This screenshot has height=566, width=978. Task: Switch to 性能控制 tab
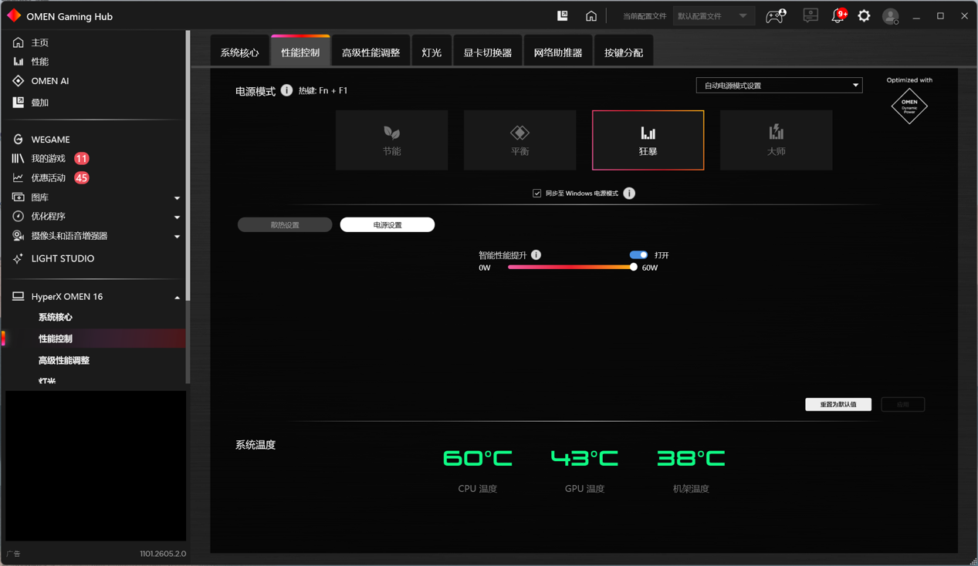click(300, 52)
